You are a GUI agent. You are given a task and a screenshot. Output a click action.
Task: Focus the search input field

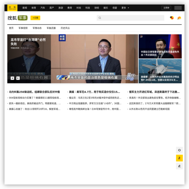click(x=130, y=18)
